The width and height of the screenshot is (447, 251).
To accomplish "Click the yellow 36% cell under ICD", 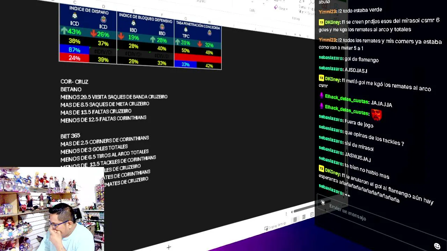I will [x=74, y=41].
